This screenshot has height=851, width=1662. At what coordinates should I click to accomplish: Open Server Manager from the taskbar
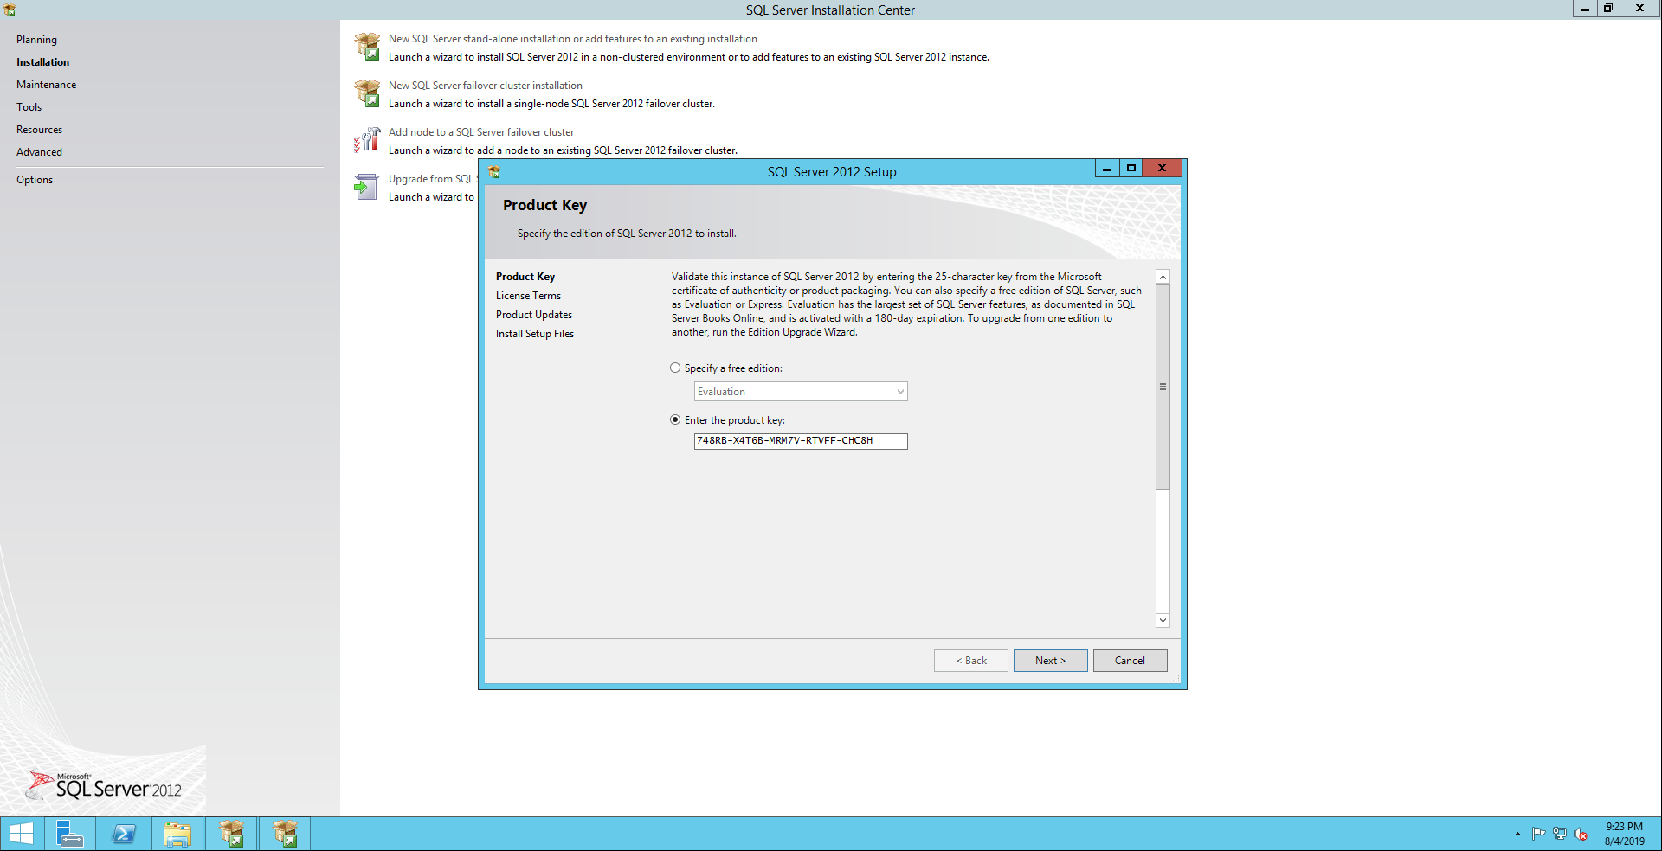(x=69, y=834)
